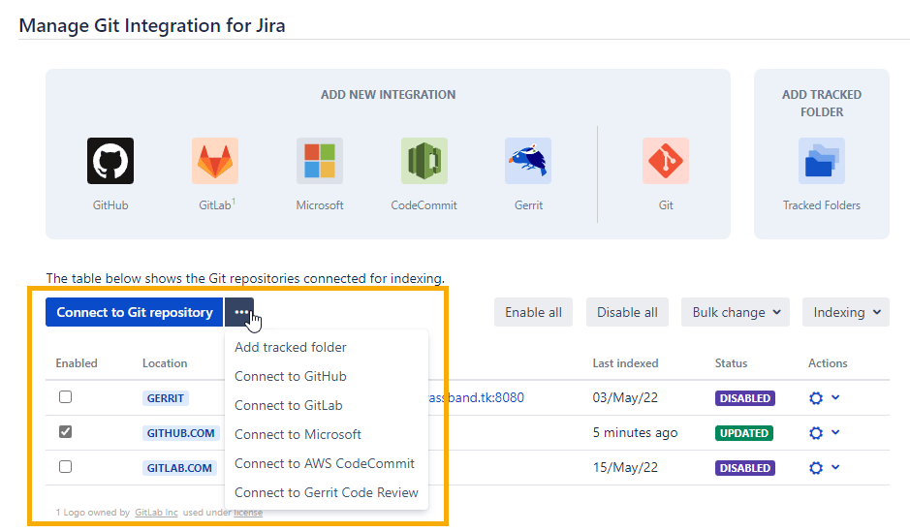Open the license footnote link
Screen dimensions: 910x532
pyautogui.click(x=248, y=513)
